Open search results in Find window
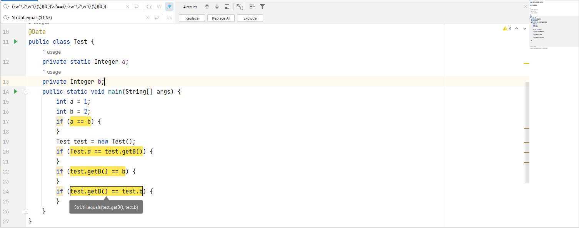 point(227,7)
